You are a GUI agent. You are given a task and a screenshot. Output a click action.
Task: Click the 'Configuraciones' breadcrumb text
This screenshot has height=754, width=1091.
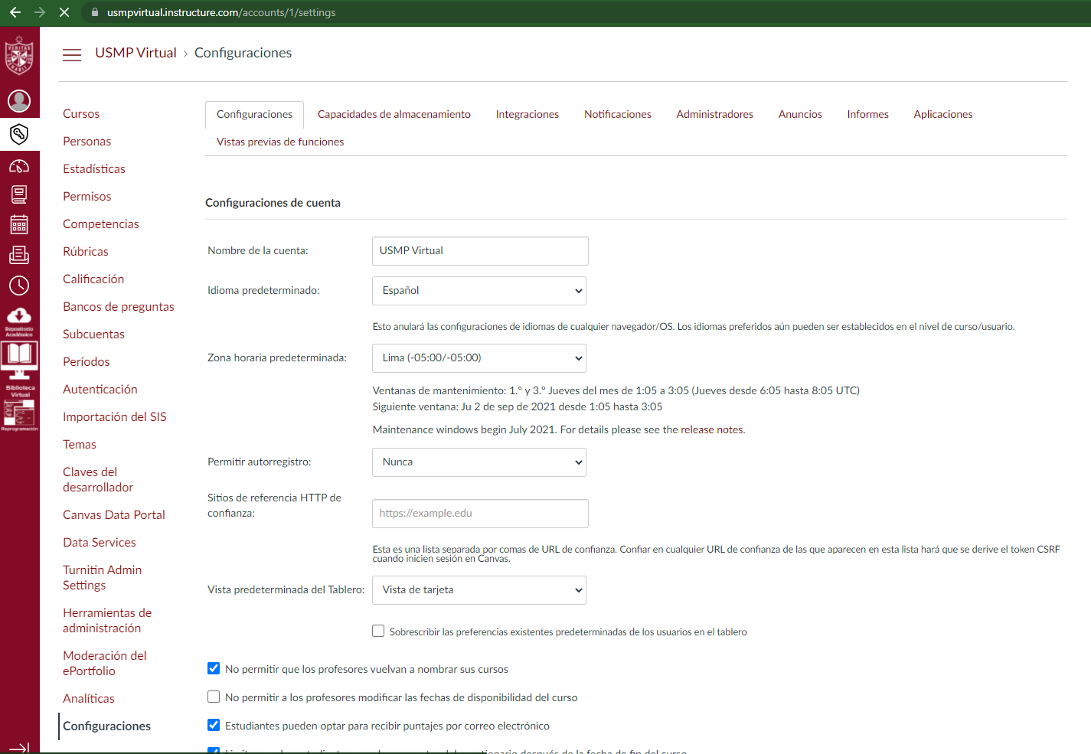[x=243, y=53]
